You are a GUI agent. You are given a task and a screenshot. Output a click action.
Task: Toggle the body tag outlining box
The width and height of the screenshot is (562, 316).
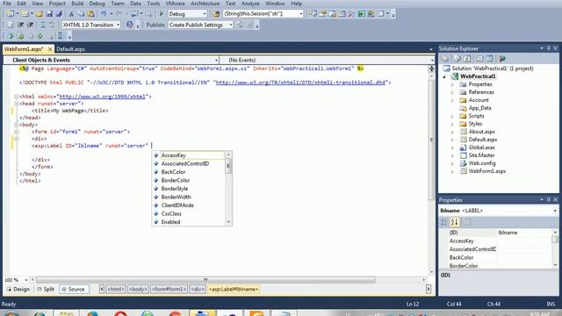point(16,125)
